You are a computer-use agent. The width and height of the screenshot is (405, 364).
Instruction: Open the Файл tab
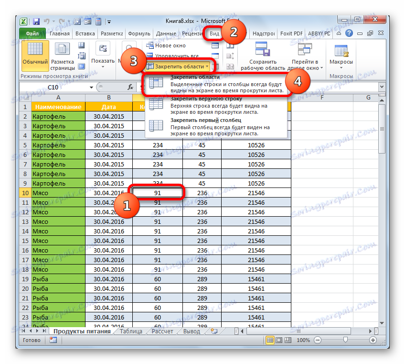click(32, 33)
